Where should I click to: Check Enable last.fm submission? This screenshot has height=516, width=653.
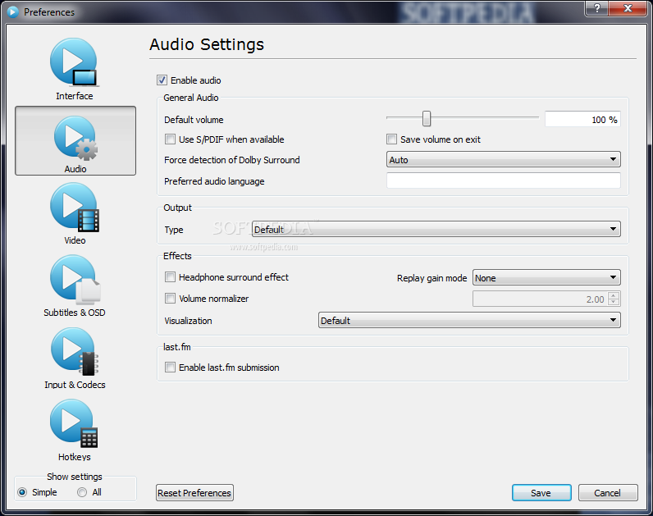(x=170, y=368)
